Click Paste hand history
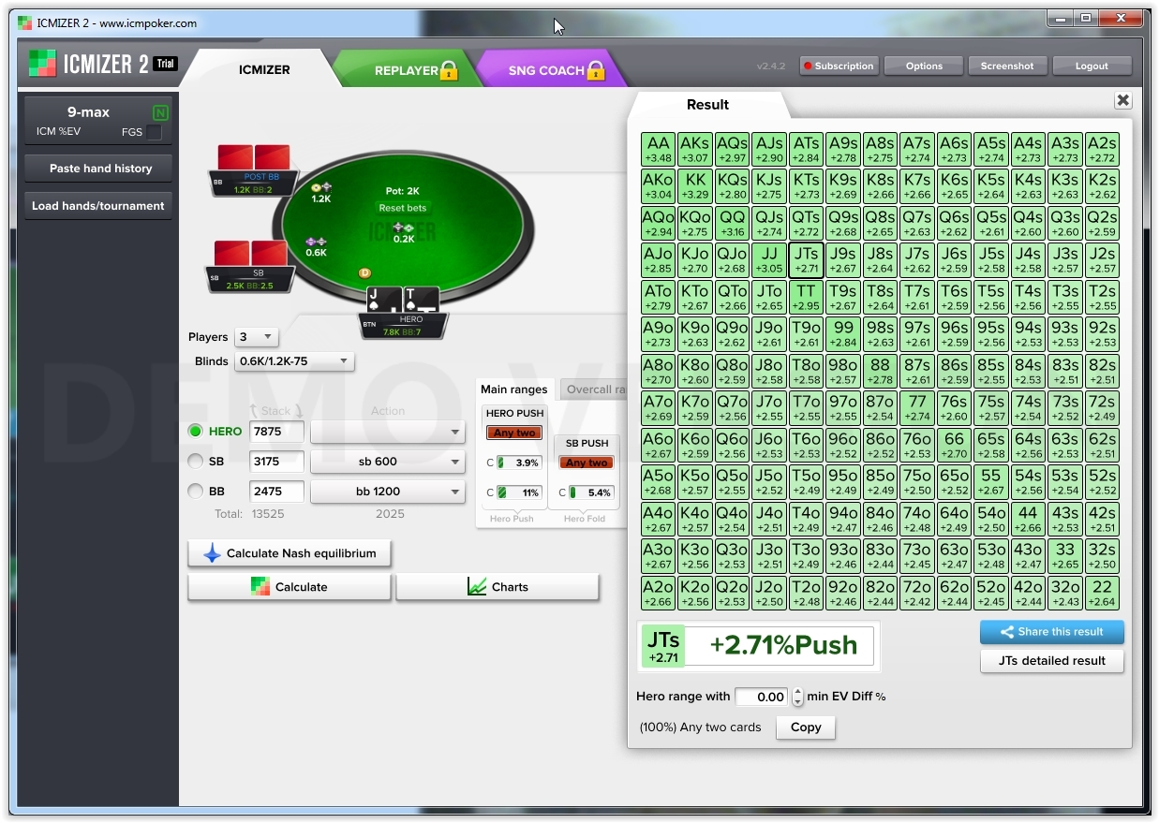The width and height of the screenshot is (1159, 823). pos(98,169)
